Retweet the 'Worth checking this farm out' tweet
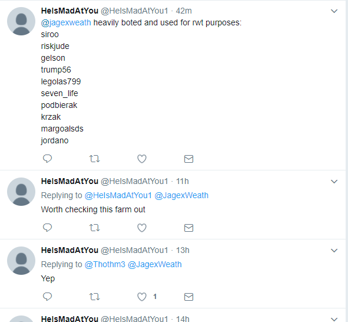Screen dimensions: 348x322 pos(95,228)
